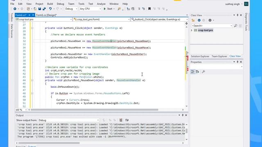Open the Data Sources side tab

pyautogui.click(x=12, y=31)
